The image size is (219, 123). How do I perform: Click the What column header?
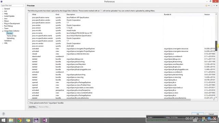[x=34, y=14]
